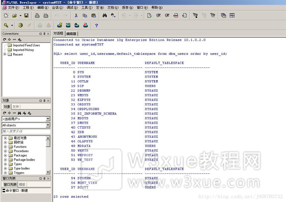Click the Print setup icon

point(46,15)
